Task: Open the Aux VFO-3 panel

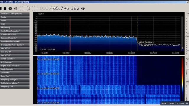Action: pos(15,55)
